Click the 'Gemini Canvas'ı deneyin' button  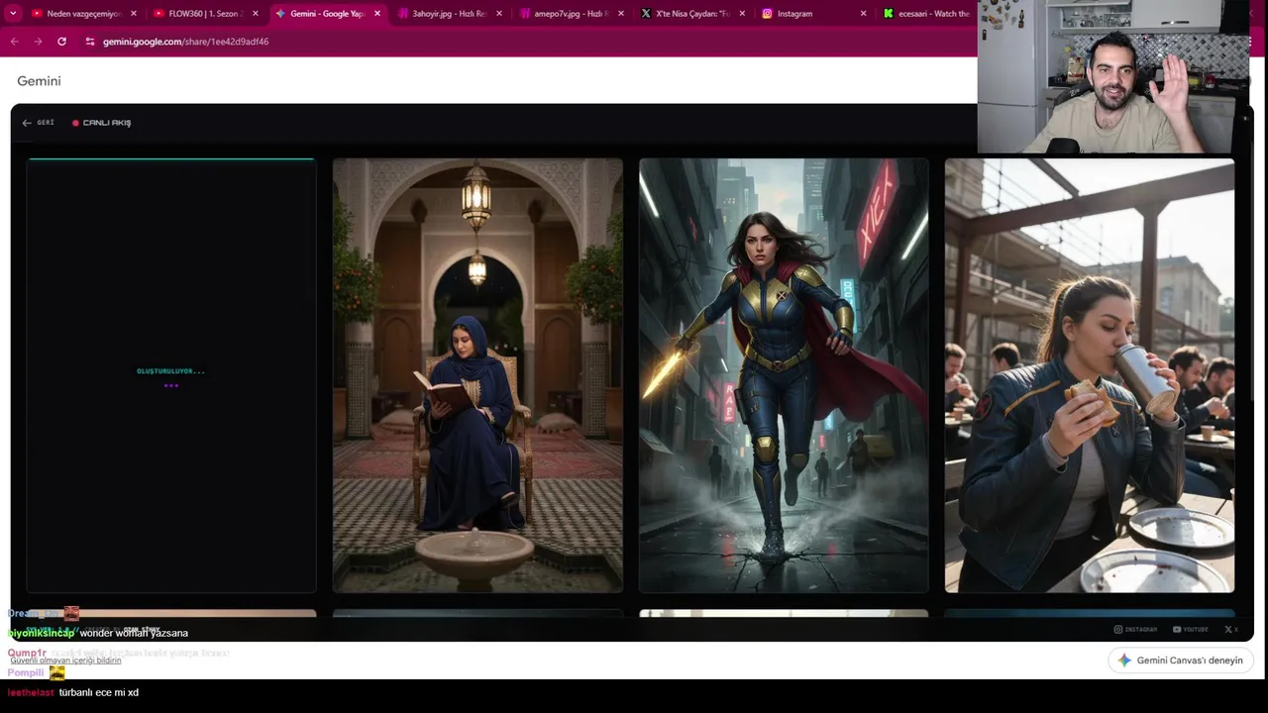point(1181,661)
